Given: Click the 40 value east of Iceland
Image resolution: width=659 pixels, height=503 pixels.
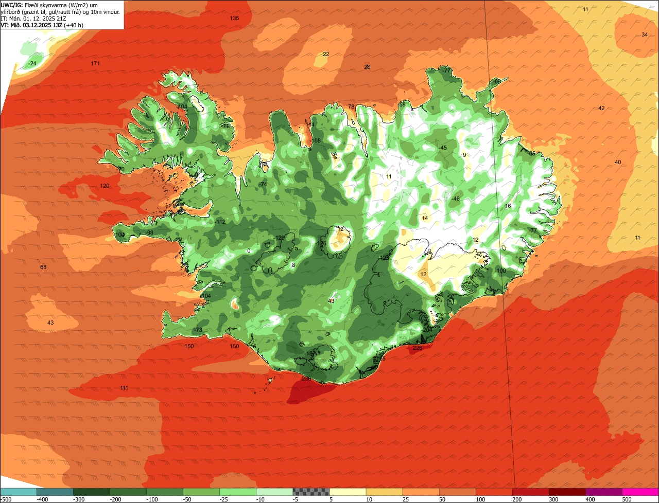Looking at the screenshot, I should [x=618, y=162].
